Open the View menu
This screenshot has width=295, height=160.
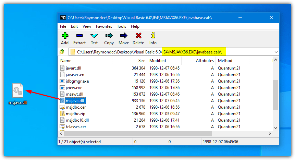87,26
